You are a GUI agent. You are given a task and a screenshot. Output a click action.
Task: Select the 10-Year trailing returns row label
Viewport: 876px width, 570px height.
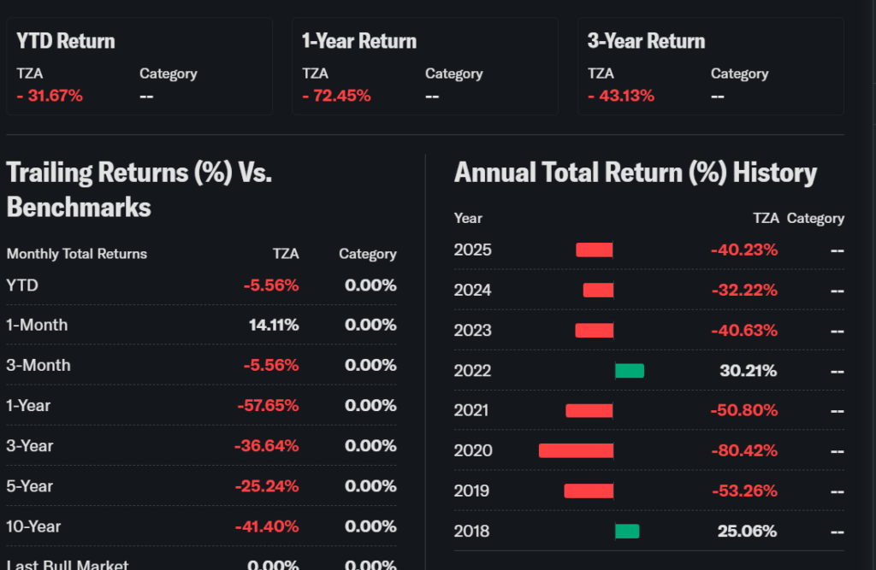click(33, 526)
